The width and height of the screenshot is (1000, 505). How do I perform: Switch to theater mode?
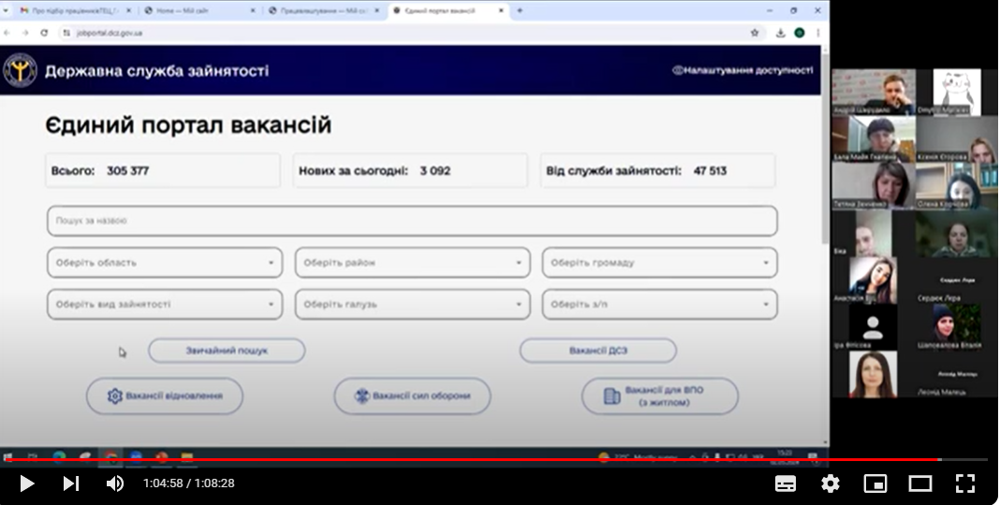click(x=920, y=483)
